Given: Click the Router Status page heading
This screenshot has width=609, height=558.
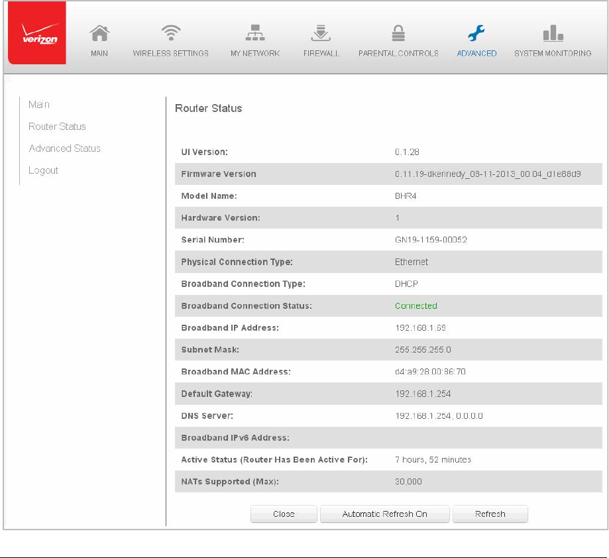Looking at the screenshot, I should 209,108.
